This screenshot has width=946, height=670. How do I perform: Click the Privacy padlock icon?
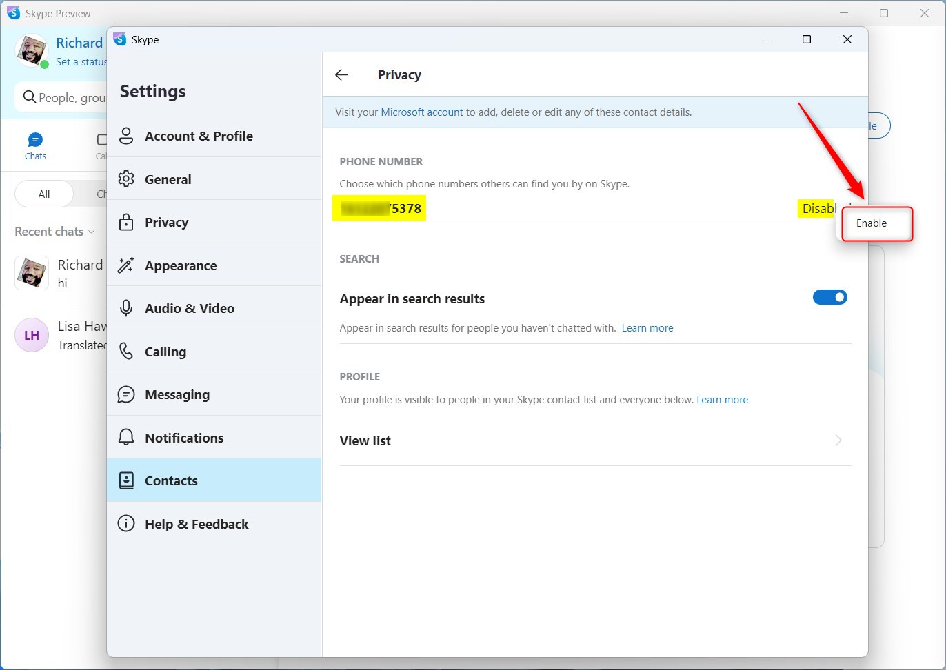[x=126, y=222]
